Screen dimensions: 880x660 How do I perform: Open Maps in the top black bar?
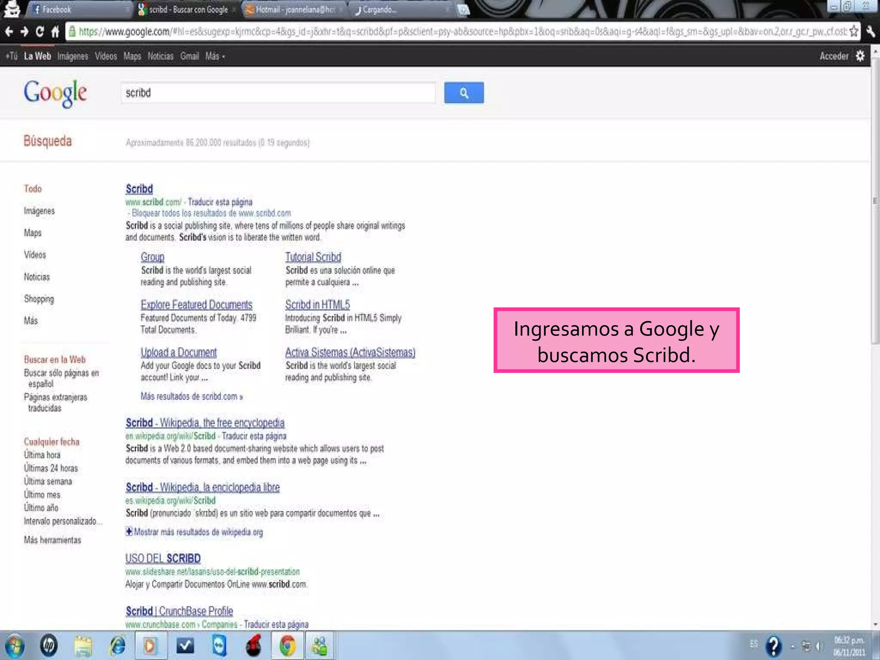[132, 56]
